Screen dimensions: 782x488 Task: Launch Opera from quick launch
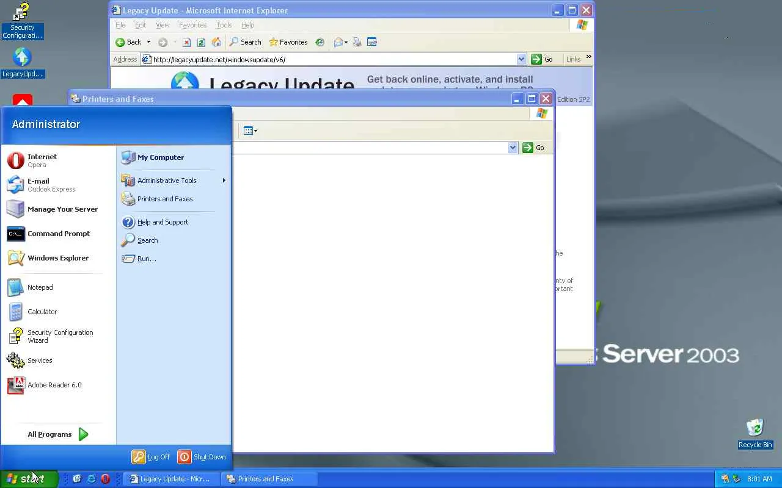(x=105, y=479)
